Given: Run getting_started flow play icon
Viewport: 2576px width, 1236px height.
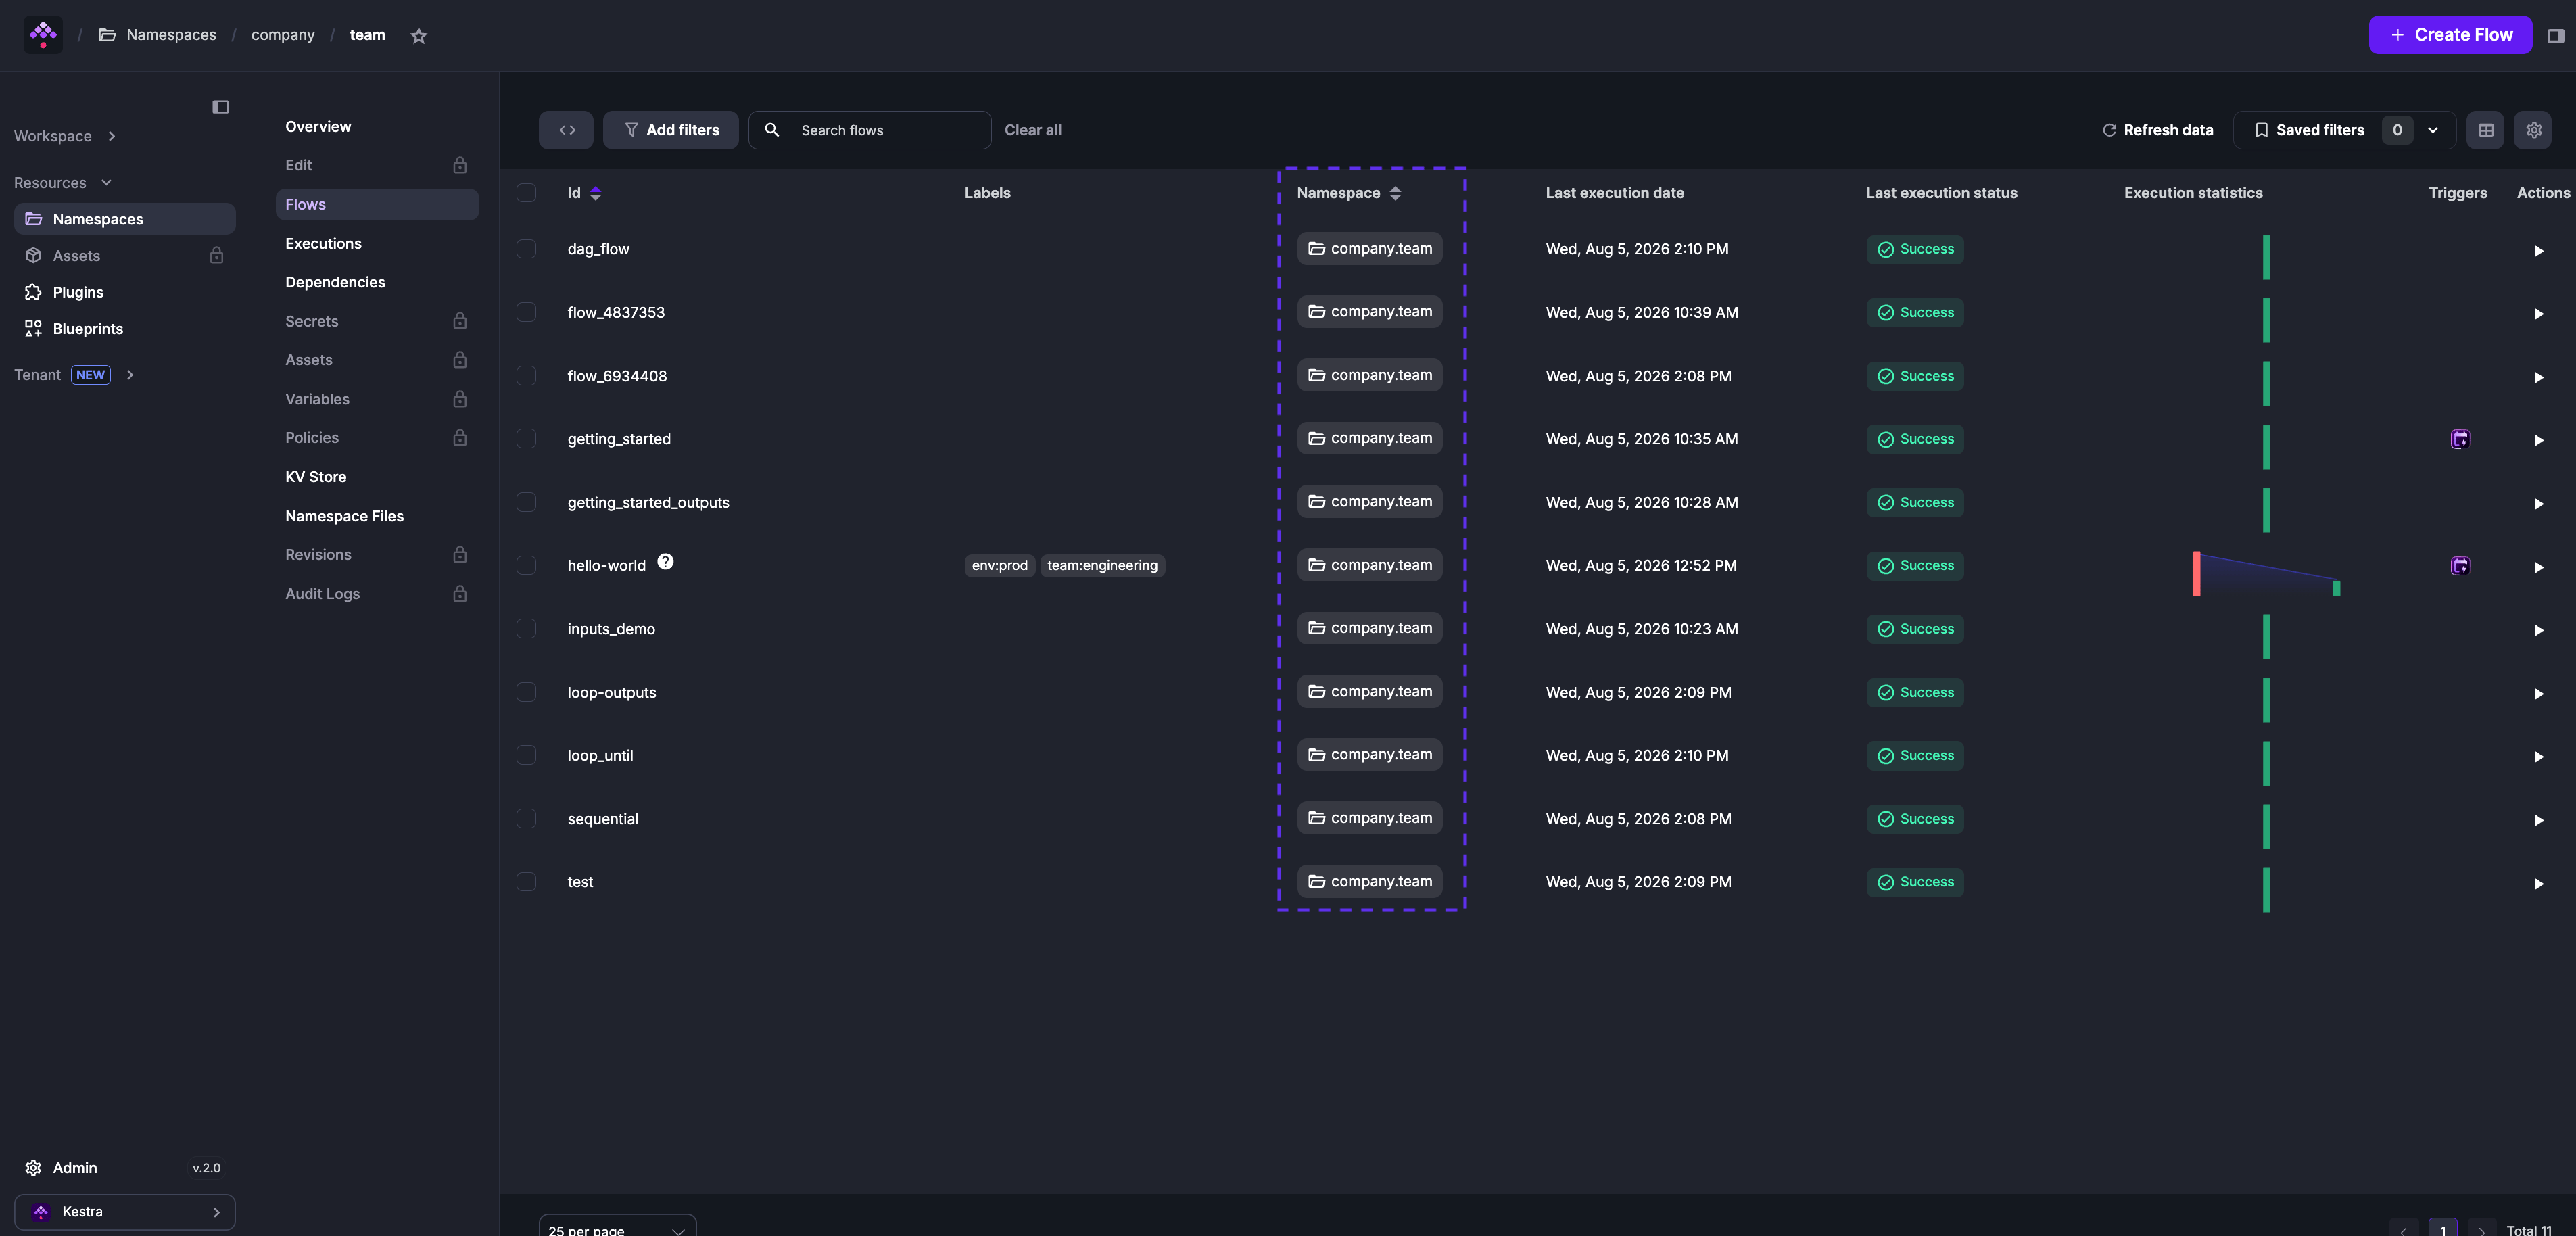Looking at the screenshot, I should [x=2538, y=440].
